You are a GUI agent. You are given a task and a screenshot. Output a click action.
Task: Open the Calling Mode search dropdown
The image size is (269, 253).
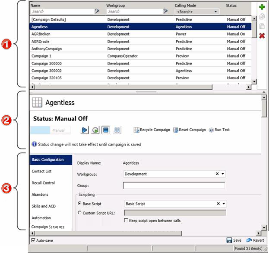(196, 11)
